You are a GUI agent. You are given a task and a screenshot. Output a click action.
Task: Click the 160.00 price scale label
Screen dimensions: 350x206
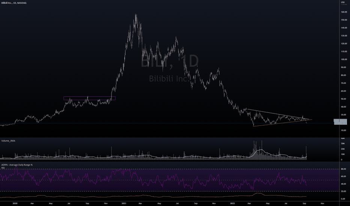[x=344, y=12]
